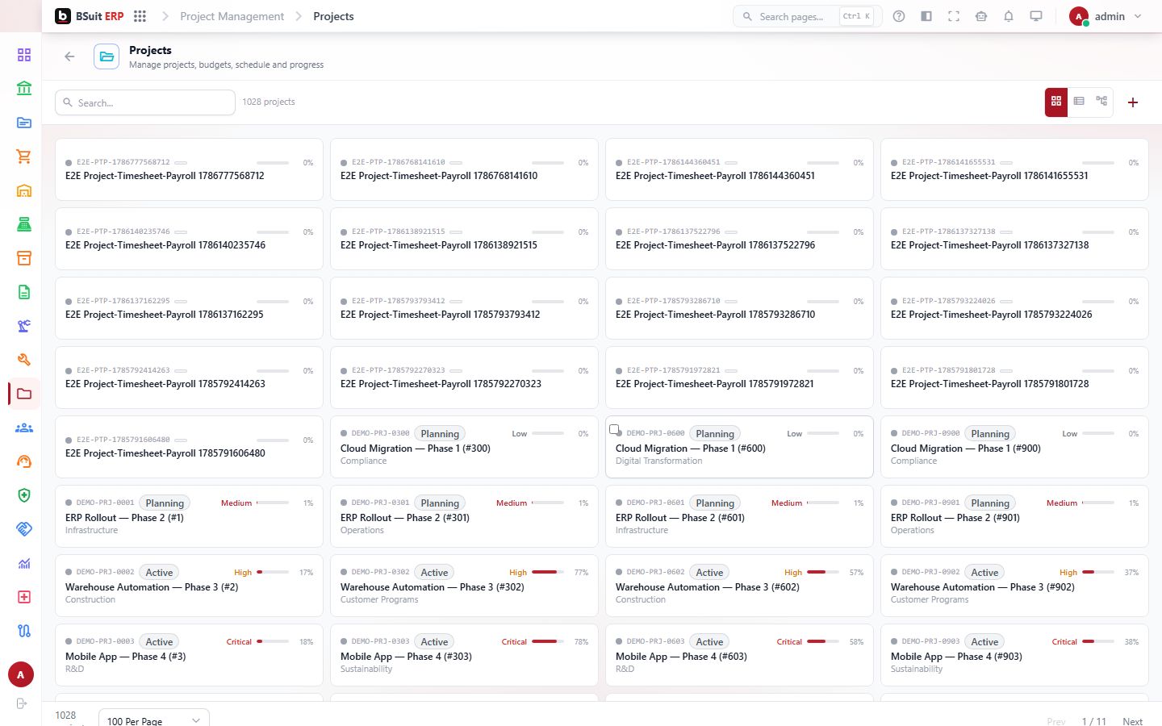Add a new project with plus icon

tap(1133, 102)
